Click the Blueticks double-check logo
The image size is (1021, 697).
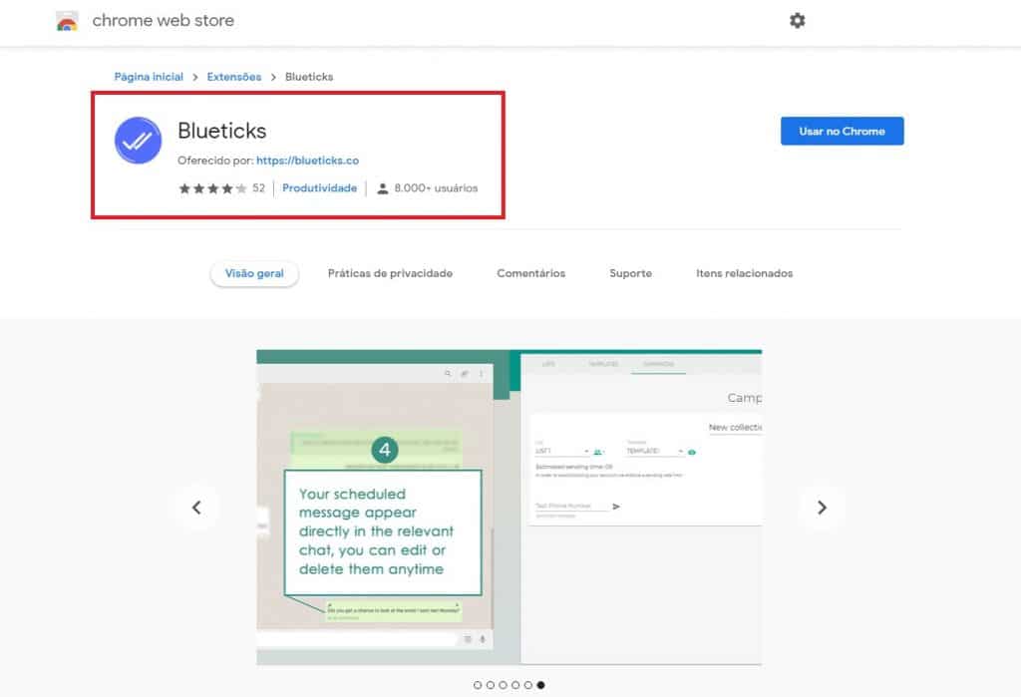pyautogui.click(x=138, y=140)
